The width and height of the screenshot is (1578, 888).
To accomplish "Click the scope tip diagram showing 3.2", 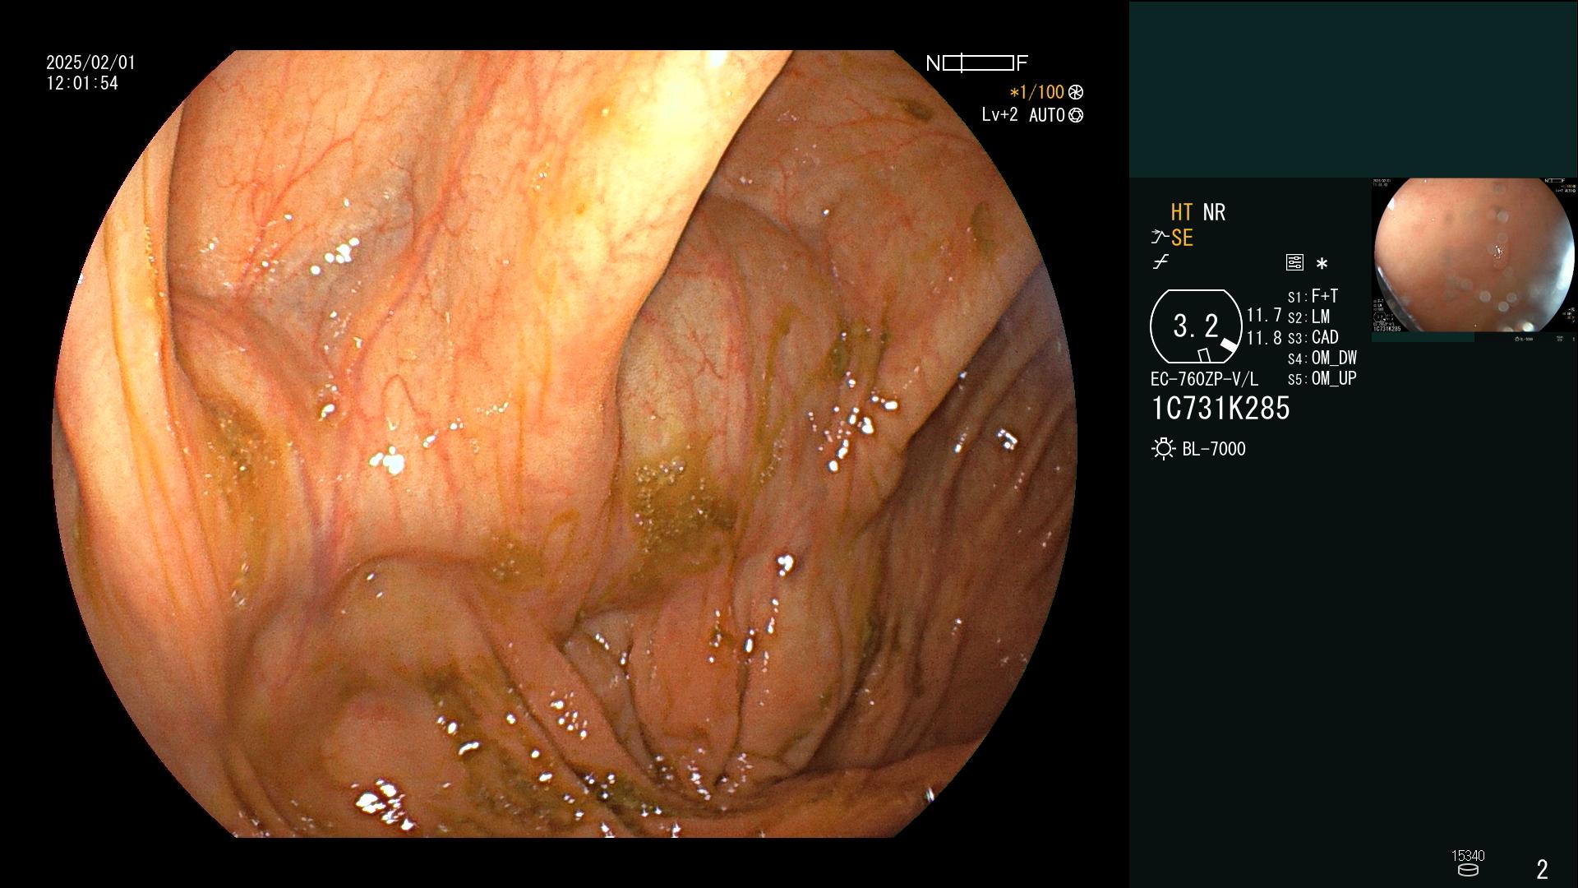I will (x=1196, y=327).
